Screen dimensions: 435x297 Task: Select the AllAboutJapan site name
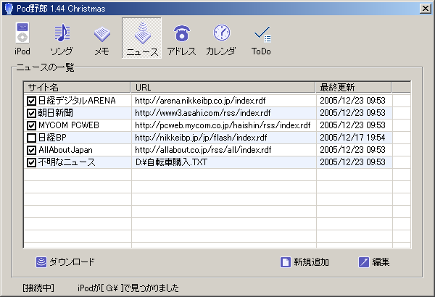tap(65, 150)
